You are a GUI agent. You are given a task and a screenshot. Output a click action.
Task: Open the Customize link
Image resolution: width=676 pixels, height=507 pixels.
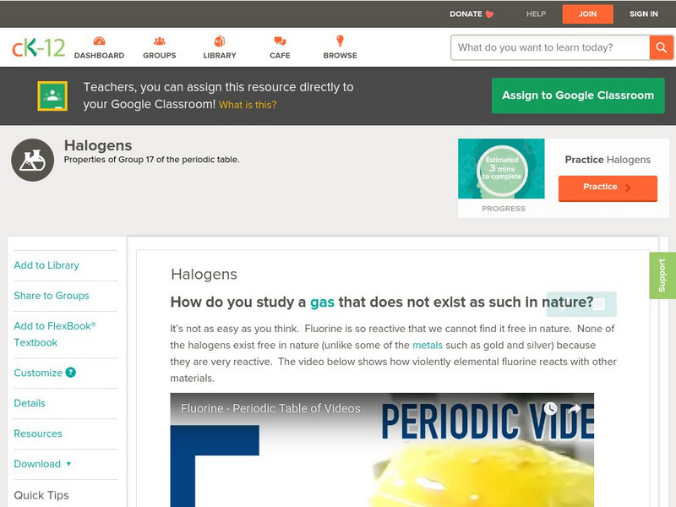pos(38,373)
